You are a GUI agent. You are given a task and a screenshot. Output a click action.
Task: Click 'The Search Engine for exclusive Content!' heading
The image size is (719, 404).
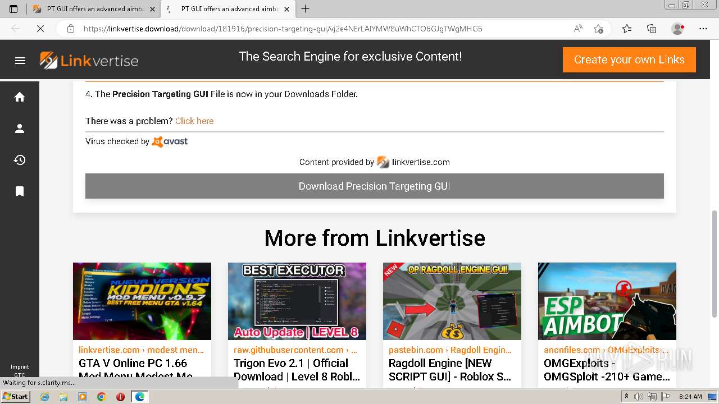point(351,56)
